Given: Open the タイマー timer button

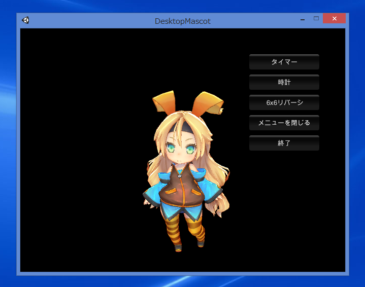Looking at the screenshot, I should point(284,62).
